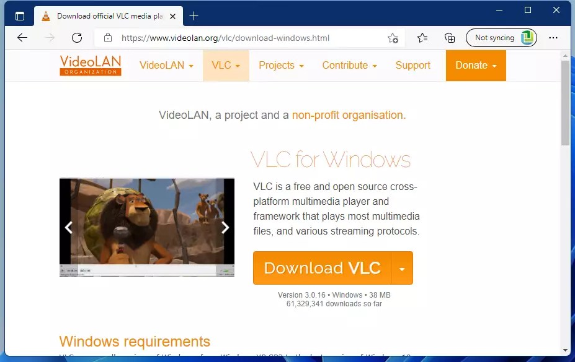Close the VLC download tab

tap(172, 17)
